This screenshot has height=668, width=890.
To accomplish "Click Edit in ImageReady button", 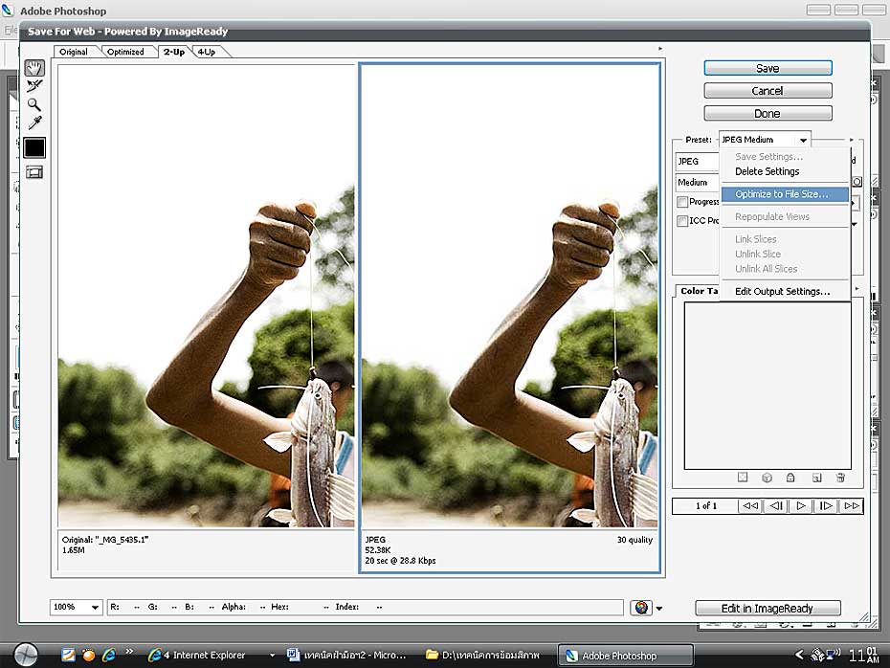I will (768, 609).
